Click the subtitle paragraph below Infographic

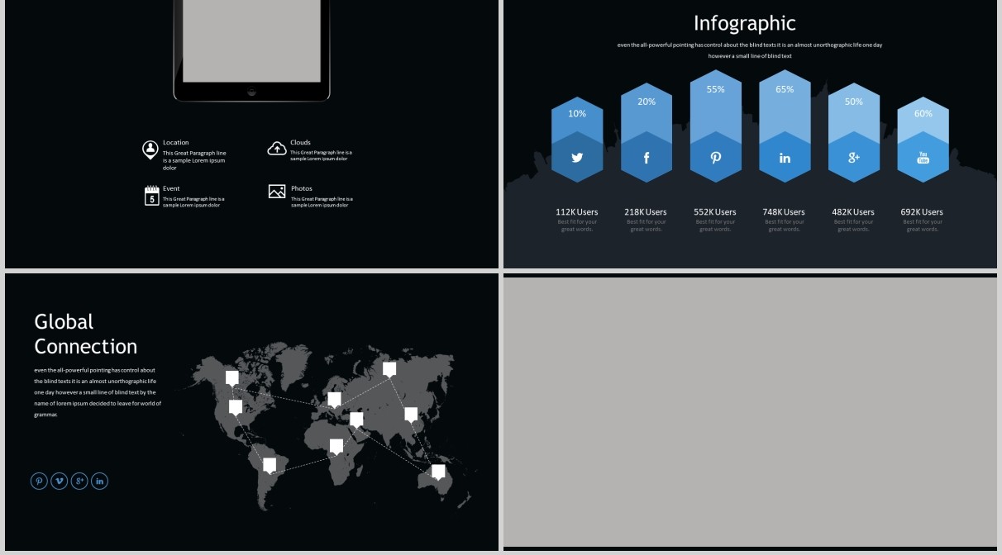(750, 50)
